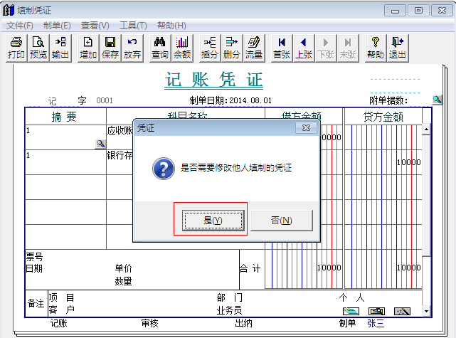Open the 查询 binoculars search icon
456x338 pixels.
pyautogui.click(x=160, y=48)
